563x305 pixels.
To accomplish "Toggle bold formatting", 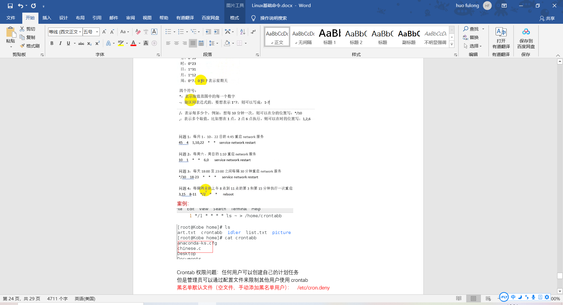I will [52, 43].
